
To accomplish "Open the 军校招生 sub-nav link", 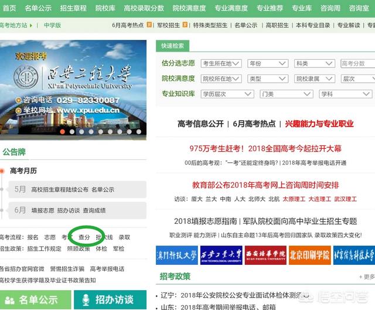I will [x=168, y=25].
